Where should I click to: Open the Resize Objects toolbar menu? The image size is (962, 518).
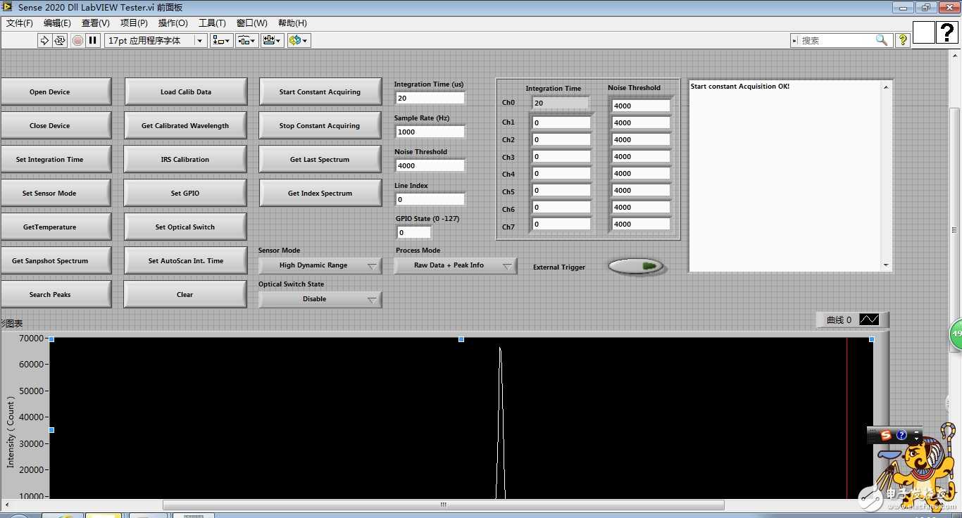(x=273, y=41)
